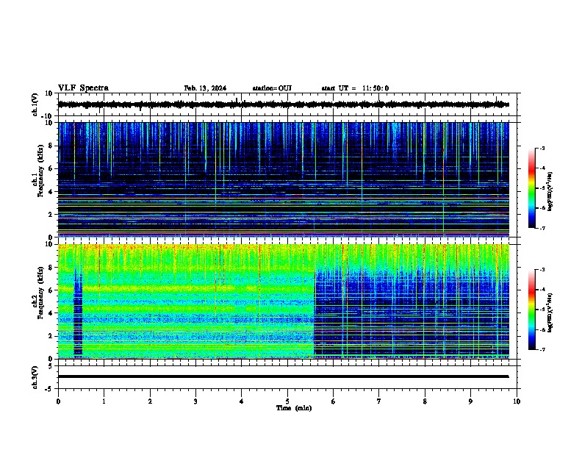Click the dark blue dropout band in the ch.2 spectrogram
This screenshot has height=450, width=582.
coord(78,312)
